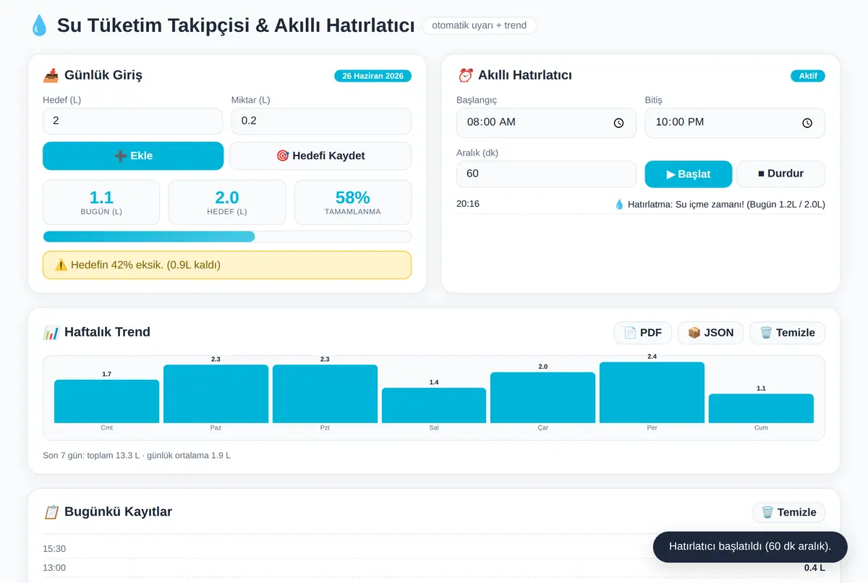Focus the Aralık (dk) interval field
This screenshot has height=583, width=868.
546,174
